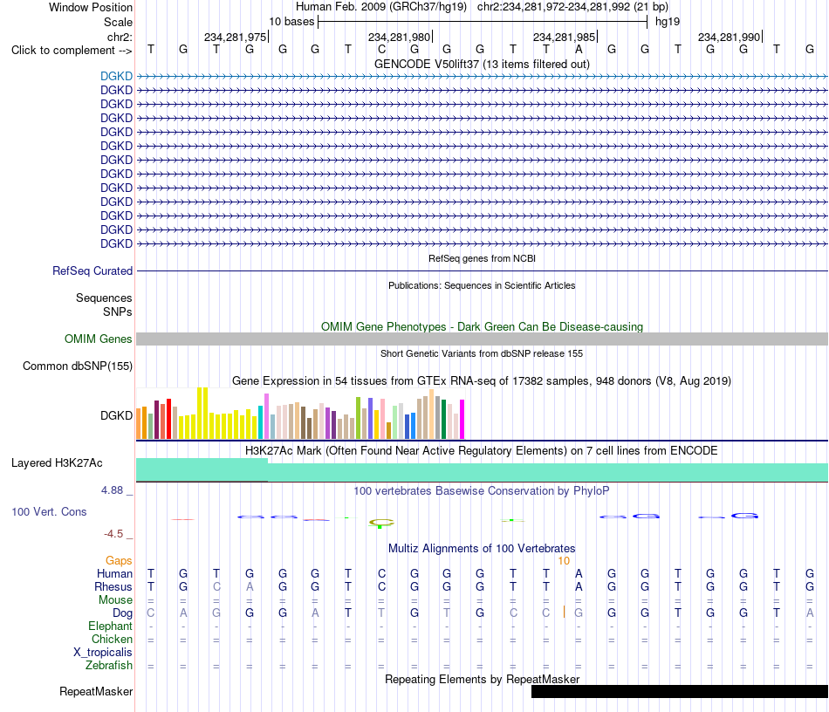Click the 'Rhesus' alignment row label
The width and height of the screenshot is (829, 712).
tap(113, 586)
